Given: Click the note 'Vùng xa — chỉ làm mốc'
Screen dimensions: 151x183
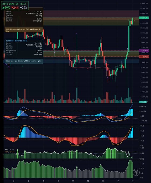Looking at the screenshot, I should click(23, 61).
